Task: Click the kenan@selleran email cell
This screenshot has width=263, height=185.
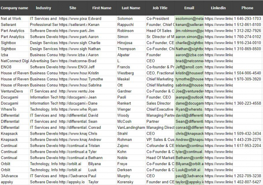Action: pos(189,25)
